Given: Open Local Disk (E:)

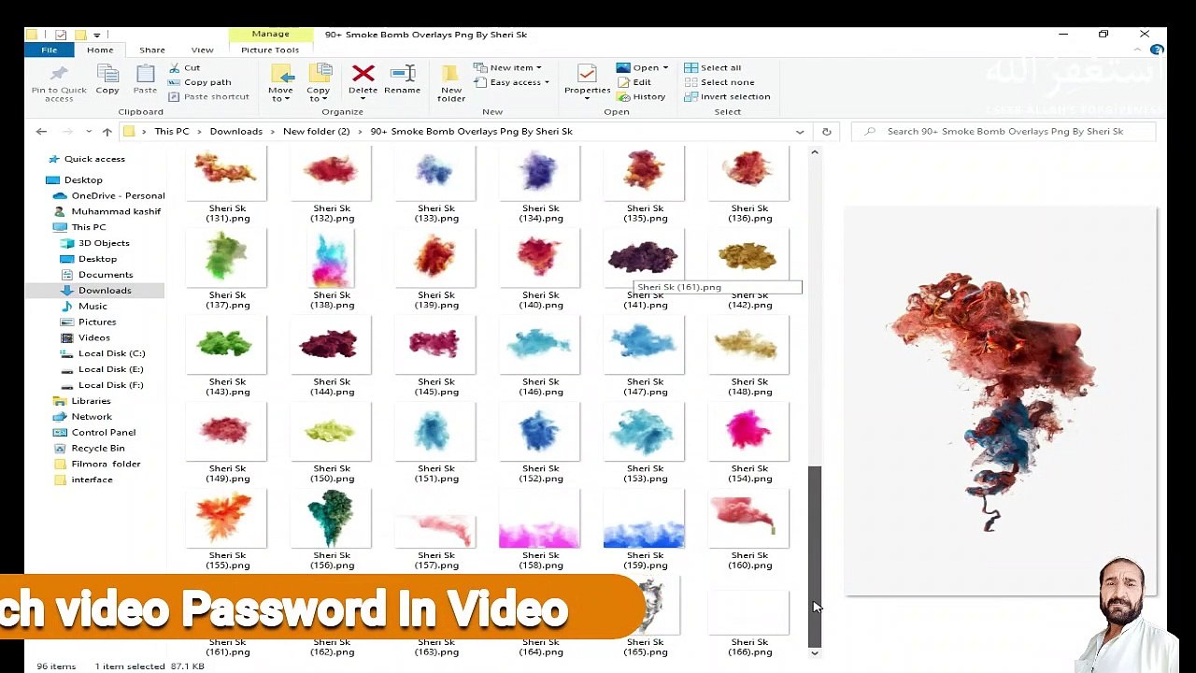Looking at the screenshot, I should click(x=111, y=369).
